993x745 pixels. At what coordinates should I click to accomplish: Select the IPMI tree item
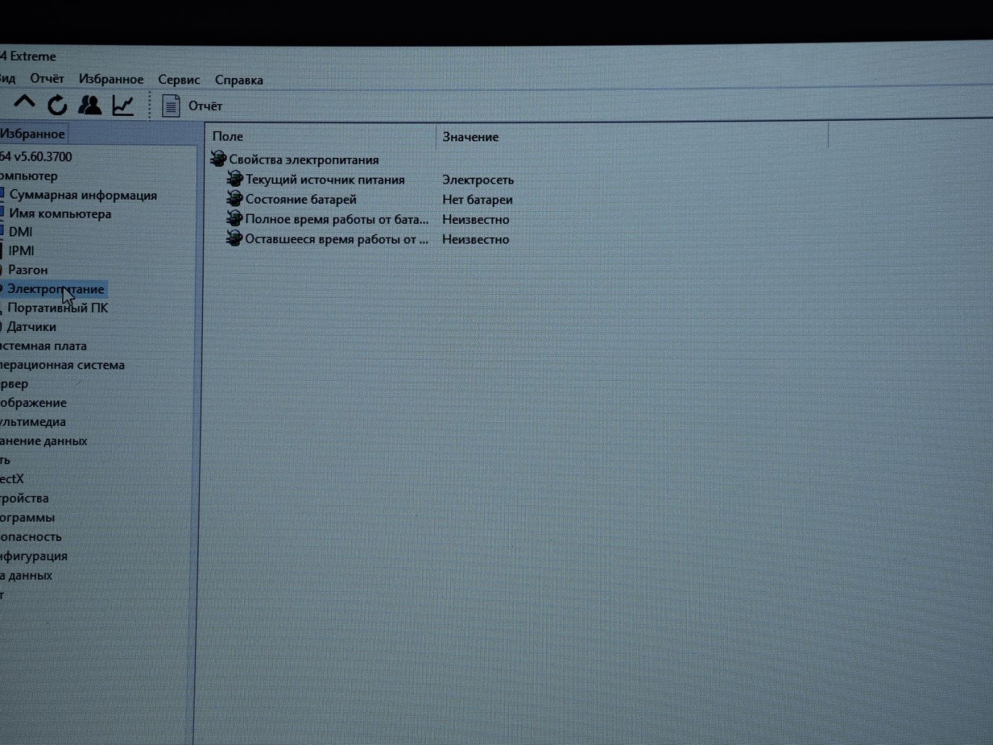point(21,251)
